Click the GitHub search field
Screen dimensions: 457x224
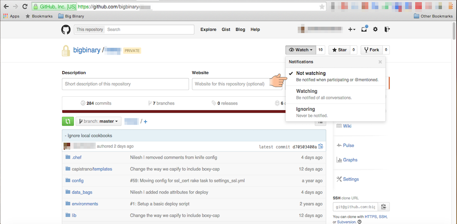(x=150, y=30)
